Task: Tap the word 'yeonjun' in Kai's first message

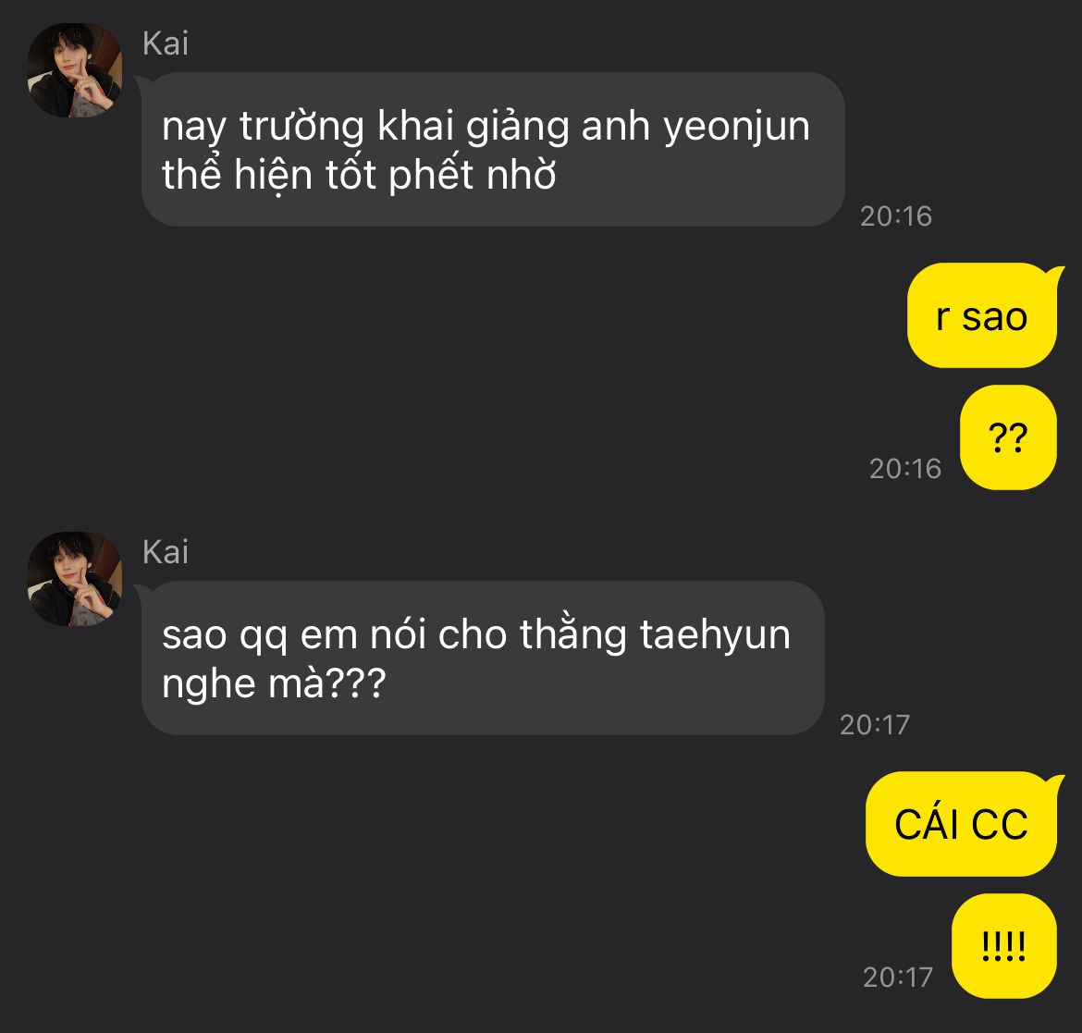Action: tap(736, 128)
